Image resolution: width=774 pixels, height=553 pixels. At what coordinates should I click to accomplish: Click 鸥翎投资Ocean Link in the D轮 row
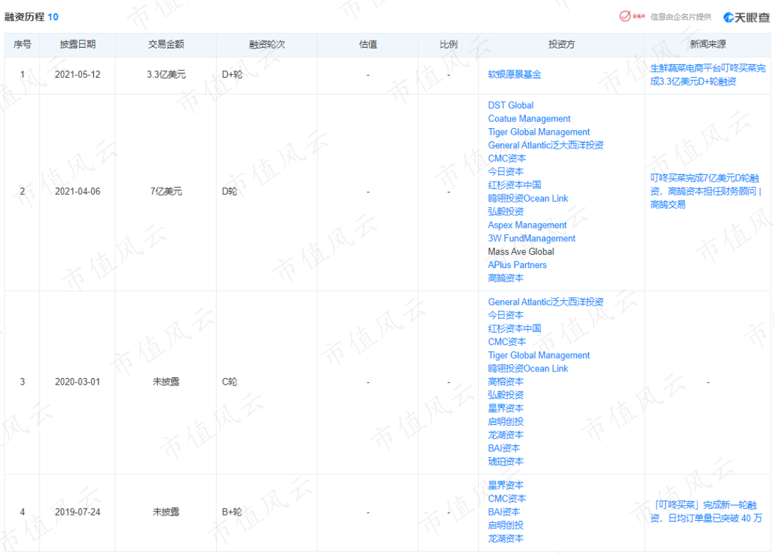coord(528,198)
